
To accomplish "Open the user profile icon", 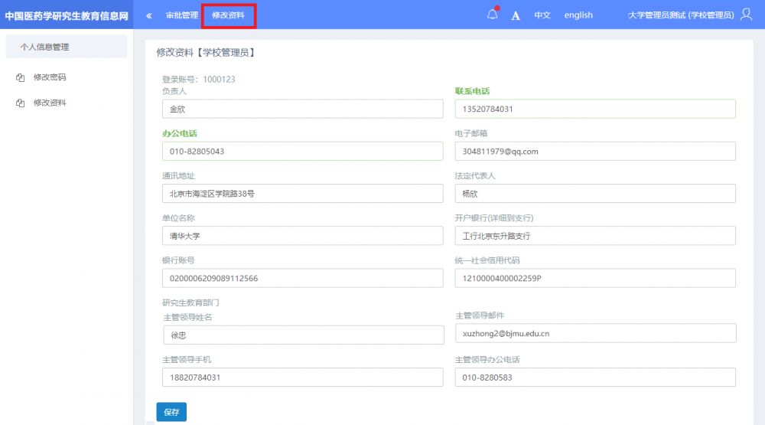I will (x=747, y=15).
